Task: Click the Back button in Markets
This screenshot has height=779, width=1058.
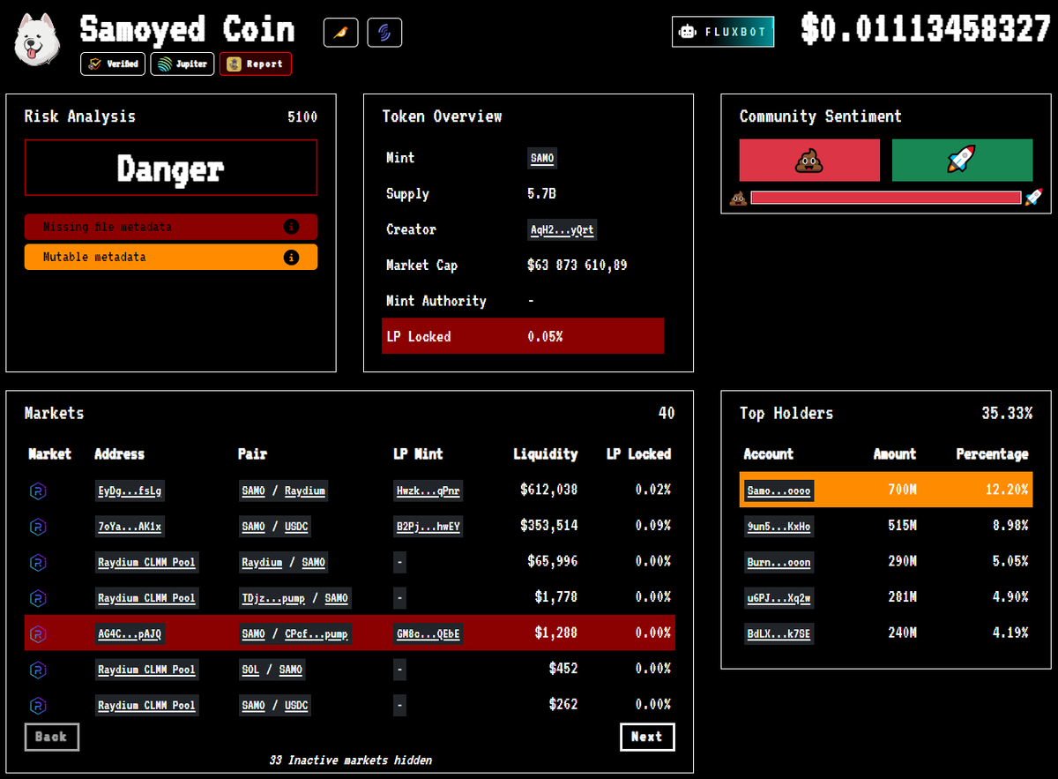Action: (51, 737)
